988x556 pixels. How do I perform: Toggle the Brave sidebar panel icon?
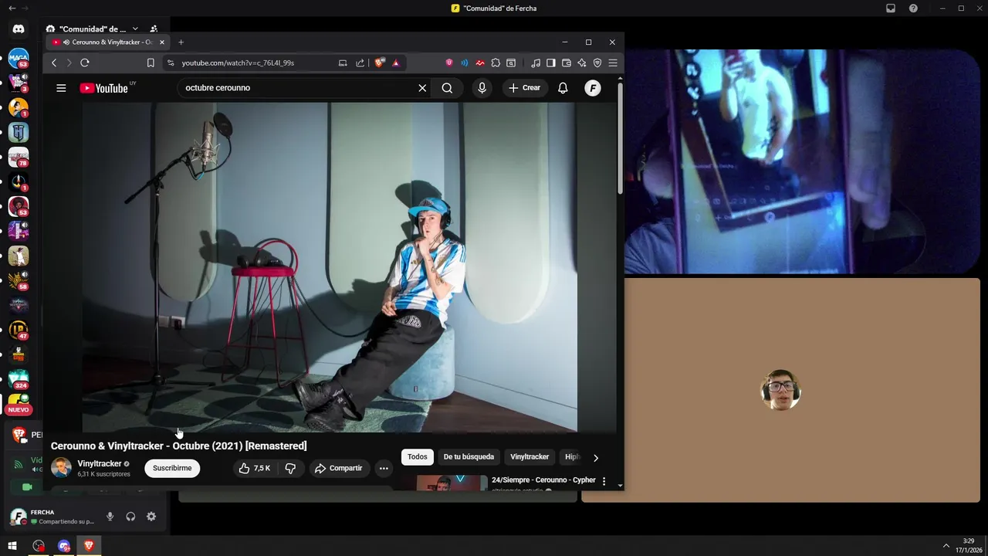[x=551, y=63]
